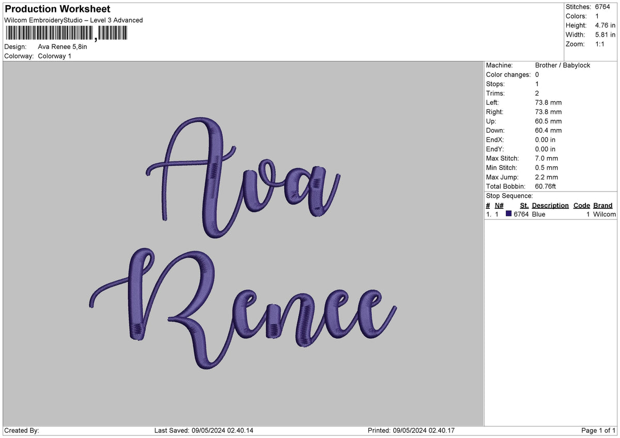Click the 'Stop Sequence:' heading
The height and width of the screenshot is (438, 620).
(509, 196)
